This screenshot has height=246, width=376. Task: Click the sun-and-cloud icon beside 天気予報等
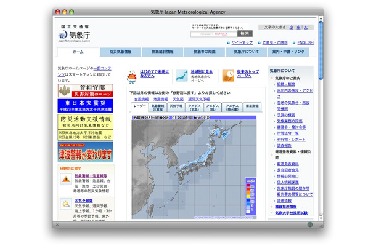[x=66, y=204]
